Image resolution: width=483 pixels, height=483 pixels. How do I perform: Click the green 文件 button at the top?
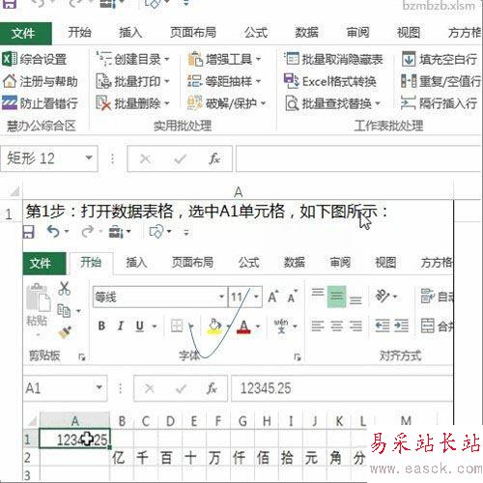point(26,33)
